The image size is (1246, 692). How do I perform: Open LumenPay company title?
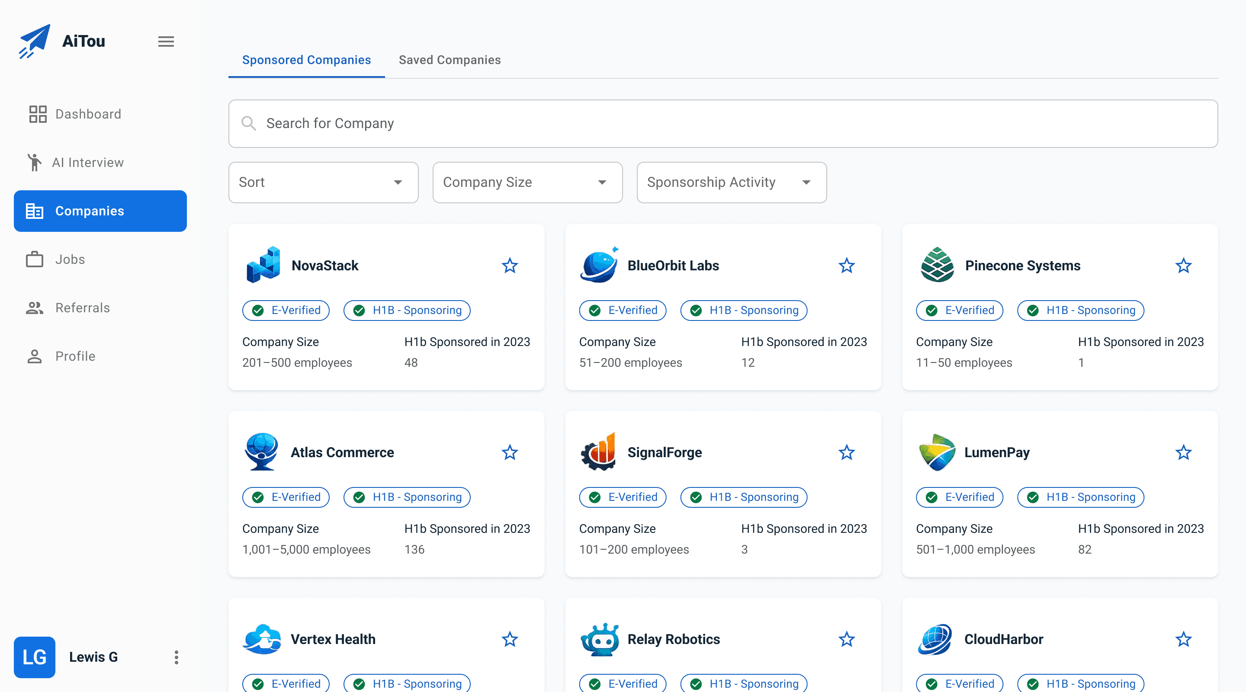pyautogui.click(x=997, y=453)
